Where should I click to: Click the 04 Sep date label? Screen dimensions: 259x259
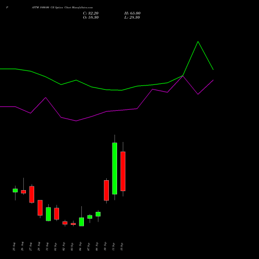(80, 247)
